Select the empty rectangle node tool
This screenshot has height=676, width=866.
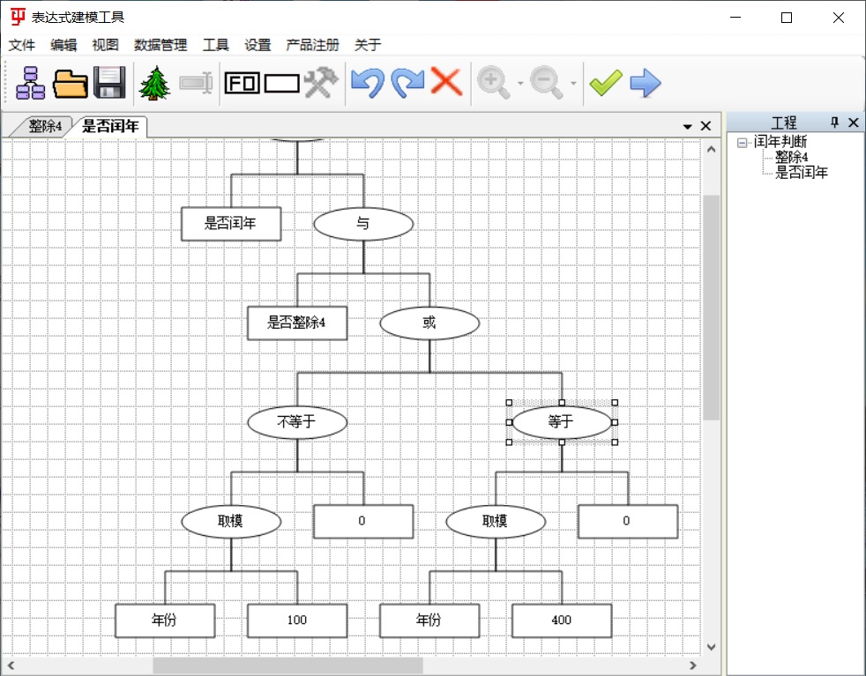pyautogui.click(x=282, y=83)
